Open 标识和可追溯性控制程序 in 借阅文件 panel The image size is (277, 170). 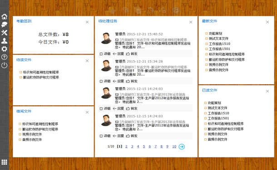(40, 124)
